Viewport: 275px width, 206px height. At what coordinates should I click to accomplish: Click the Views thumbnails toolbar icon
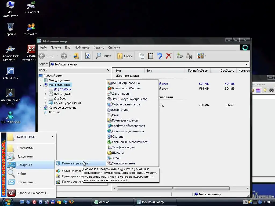tap(200, 56)
